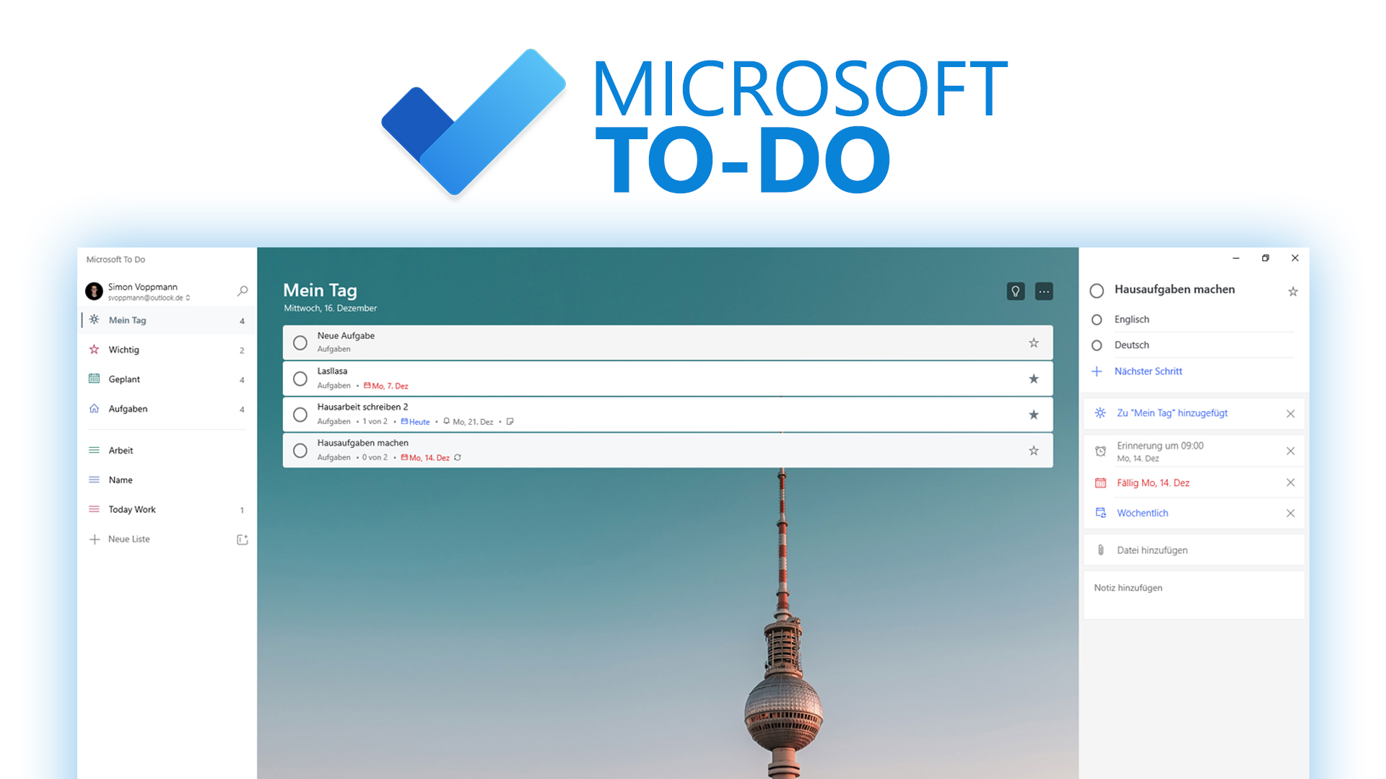
Task: Click the Datei hinzufügen paperclip icon
Action: point(1100,550)
